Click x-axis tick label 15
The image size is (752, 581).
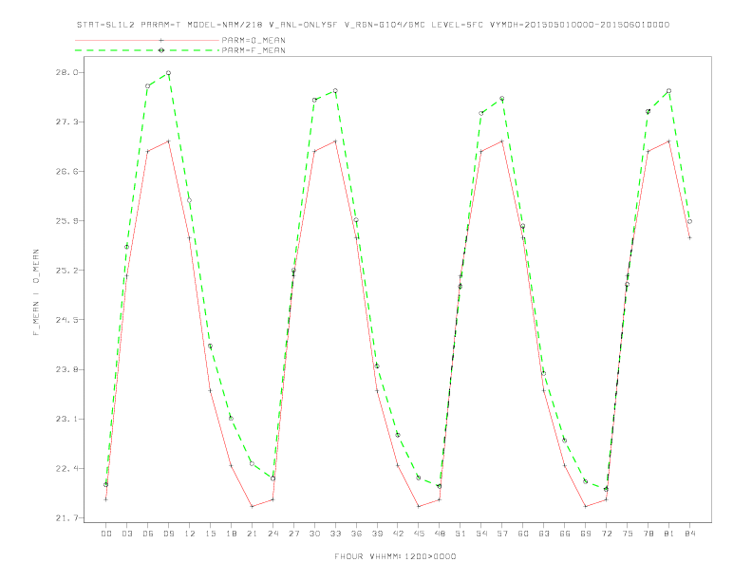[210, 534]
